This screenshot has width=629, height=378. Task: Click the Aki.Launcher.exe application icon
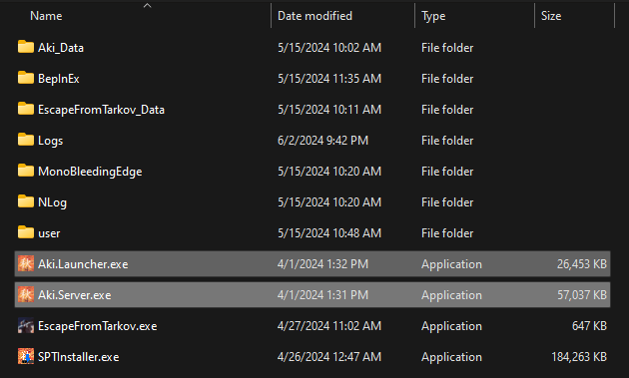point(26,263)
